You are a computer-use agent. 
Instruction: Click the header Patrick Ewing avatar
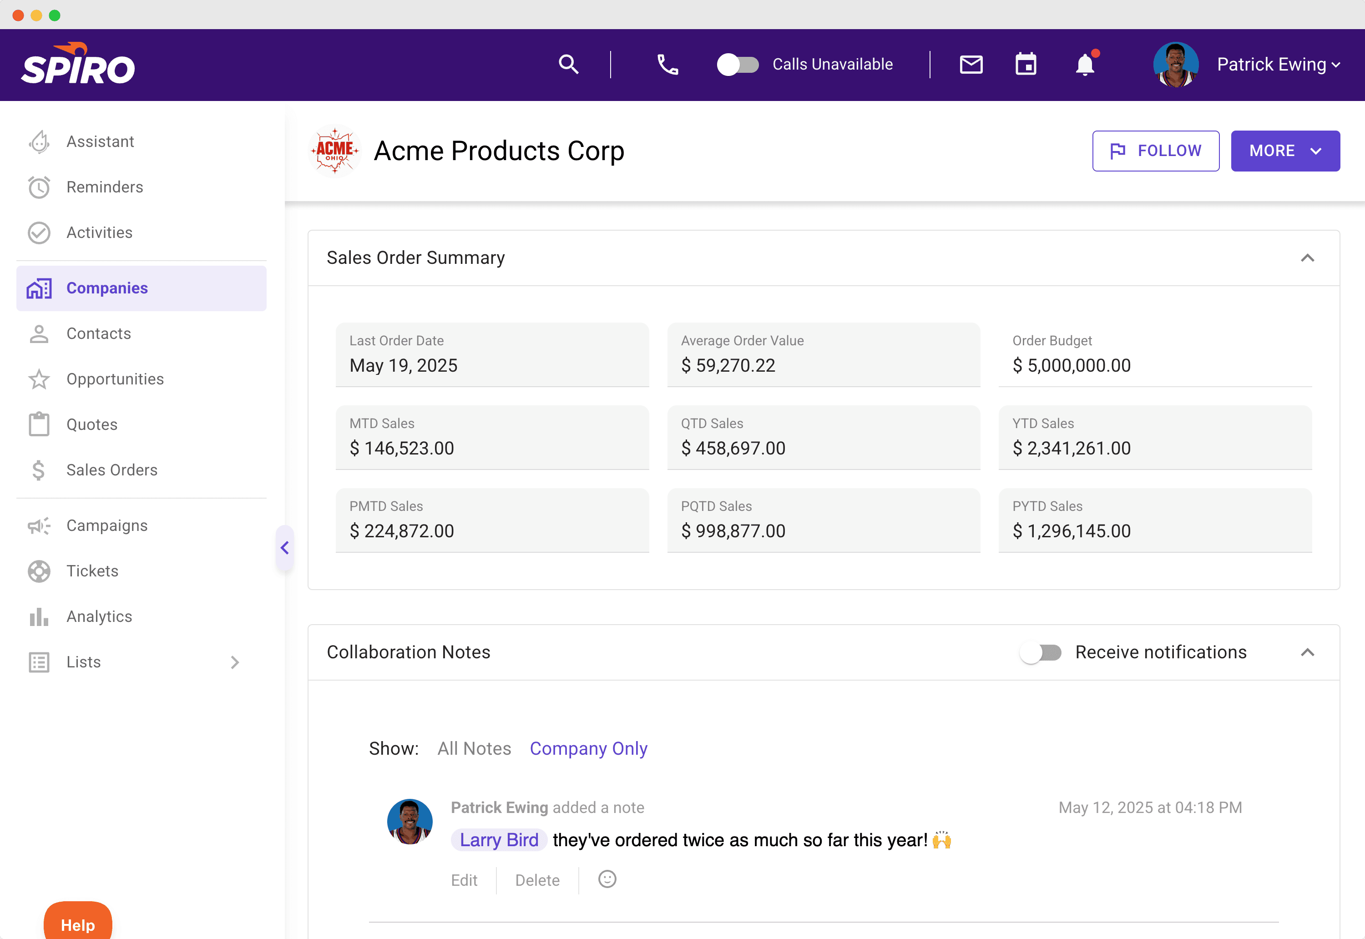point(1176,64)
